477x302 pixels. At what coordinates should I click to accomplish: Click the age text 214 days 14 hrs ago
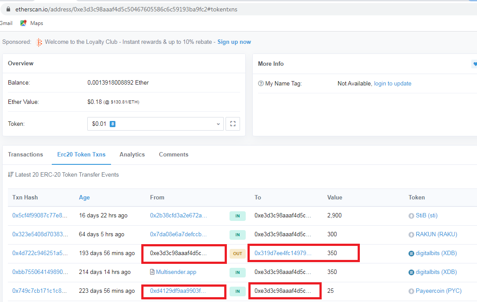tap(104, 272)
